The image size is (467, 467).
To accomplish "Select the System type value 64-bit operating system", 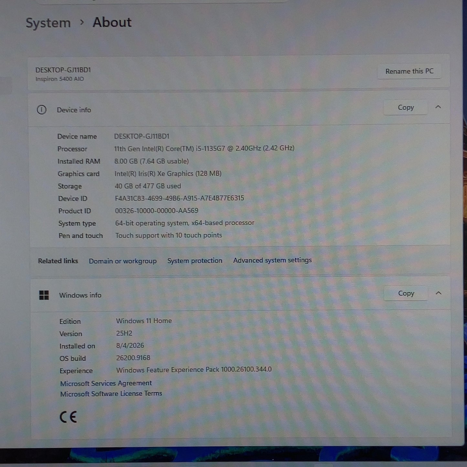I will click(185, 223).
